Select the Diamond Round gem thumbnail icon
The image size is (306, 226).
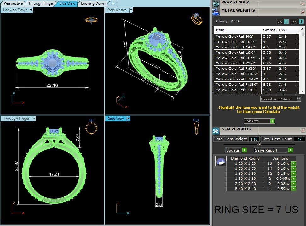coord(221,161)
